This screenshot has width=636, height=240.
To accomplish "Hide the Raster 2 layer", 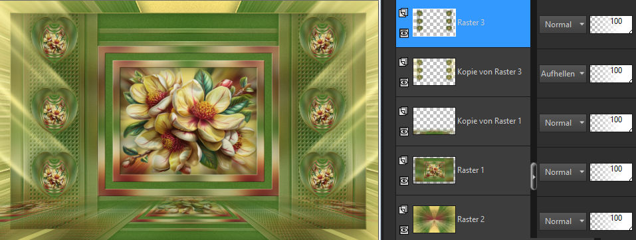I will (x=403, y=230).
